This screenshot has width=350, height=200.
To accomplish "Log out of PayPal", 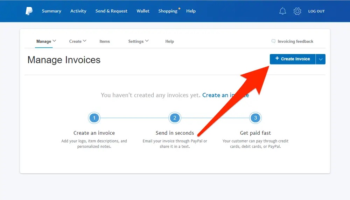I will [x=316, y=11].
